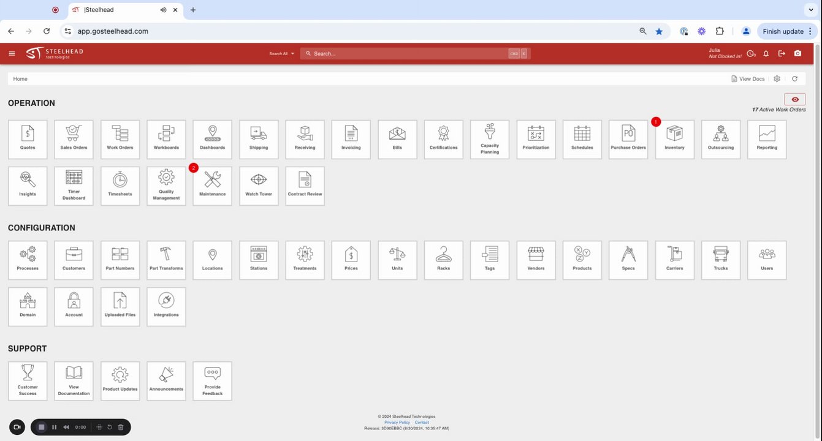
Task: Toggle the red eye visibility button
Action: (795, 99)
